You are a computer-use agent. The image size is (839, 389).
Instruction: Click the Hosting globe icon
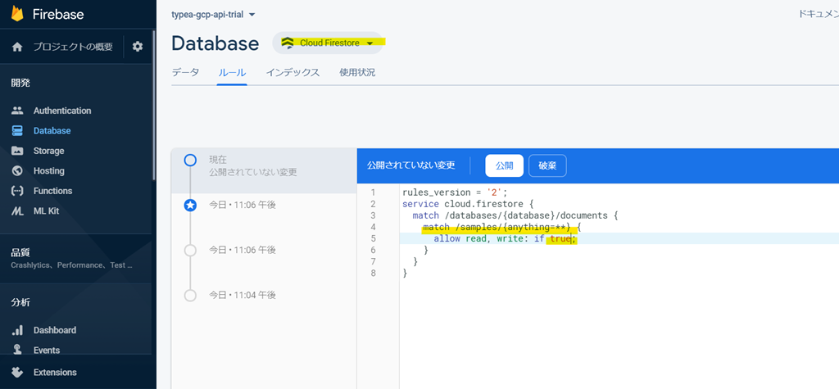pos(17,171)
